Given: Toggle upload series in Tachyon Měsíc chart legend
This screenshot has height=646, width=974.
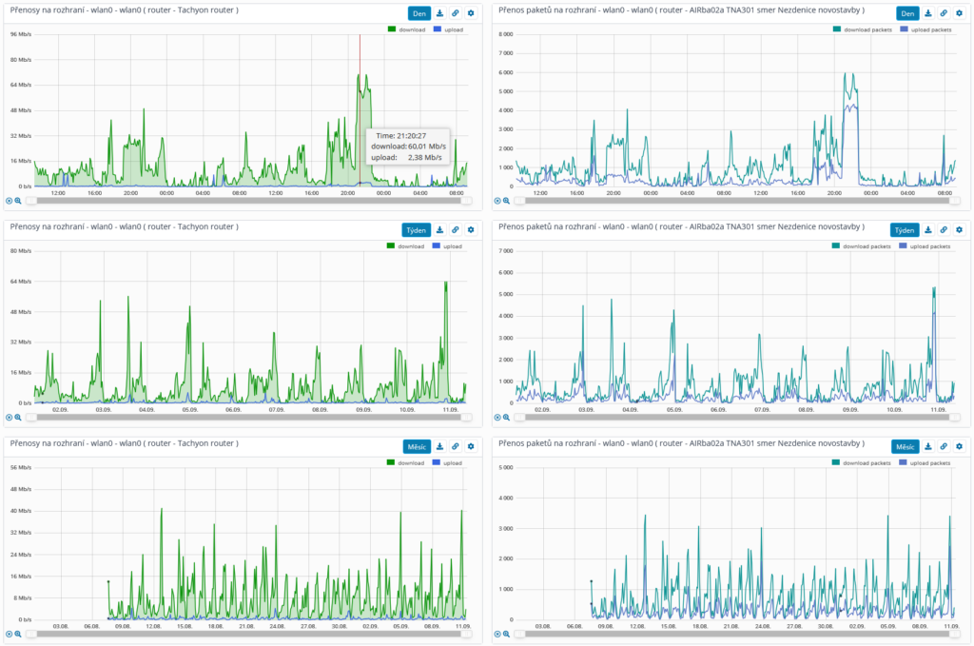Looking at the screenshot, I should pyautogui.click(x=447, y=463).
